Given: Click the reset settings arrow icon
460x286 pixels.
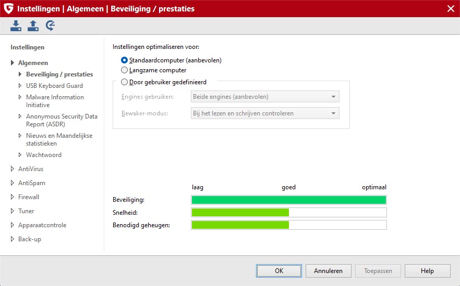Looking at the screenshot, I should tap(50, 25).
